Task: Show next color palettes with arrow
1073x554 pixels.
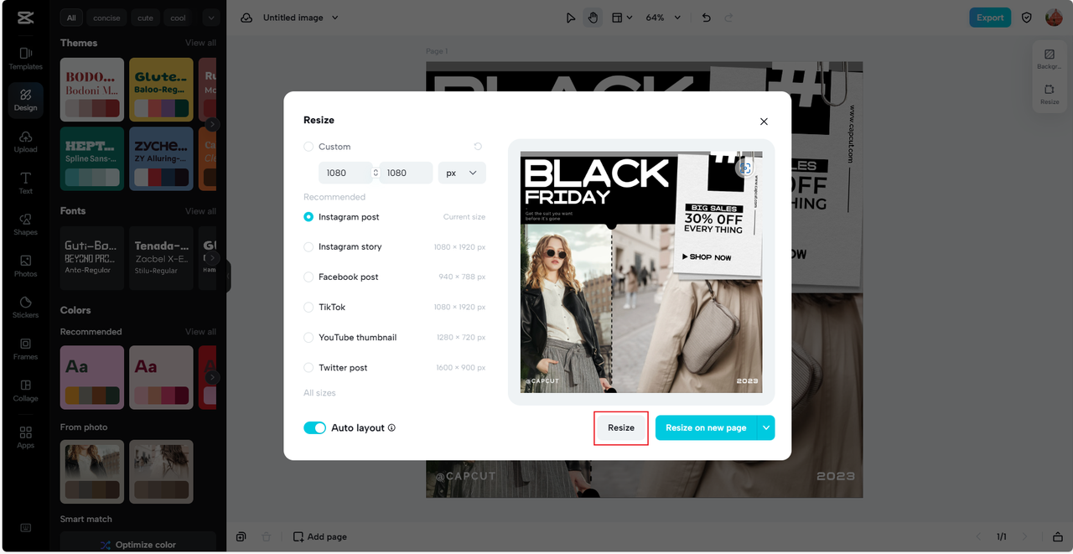Action: tap(213, 377)
